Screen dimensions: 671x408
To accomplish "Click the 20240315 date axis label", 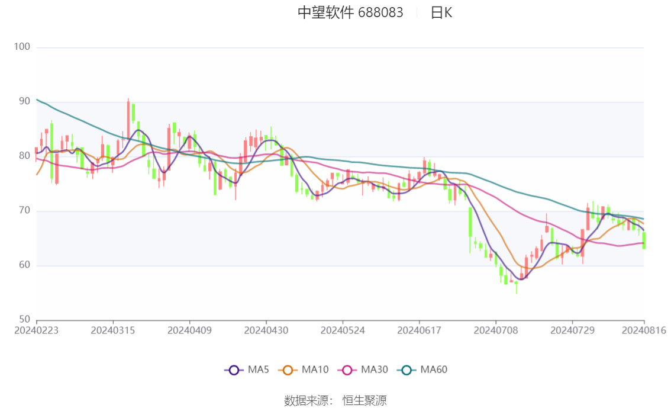I will (x=113, y=330).
